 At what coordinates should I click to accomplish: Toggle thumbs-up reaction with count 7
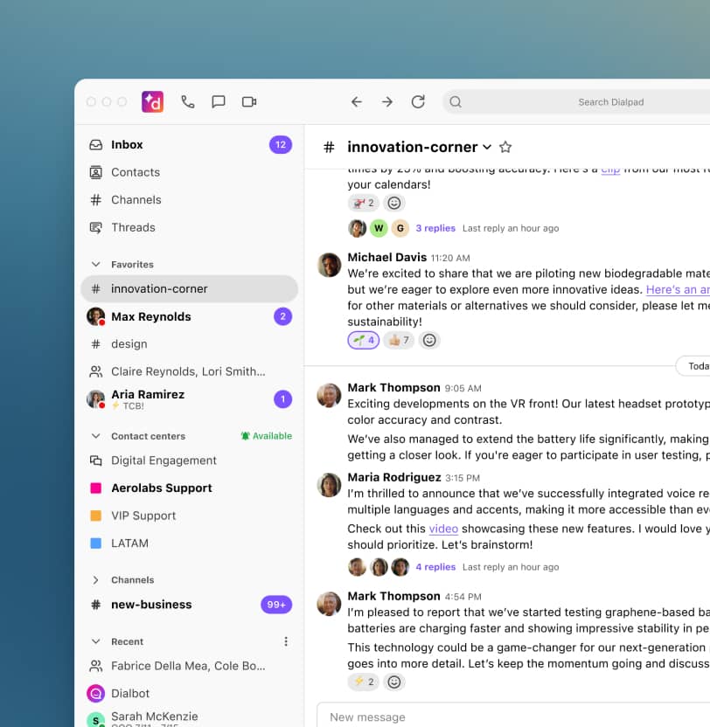(x=399, y=340)
